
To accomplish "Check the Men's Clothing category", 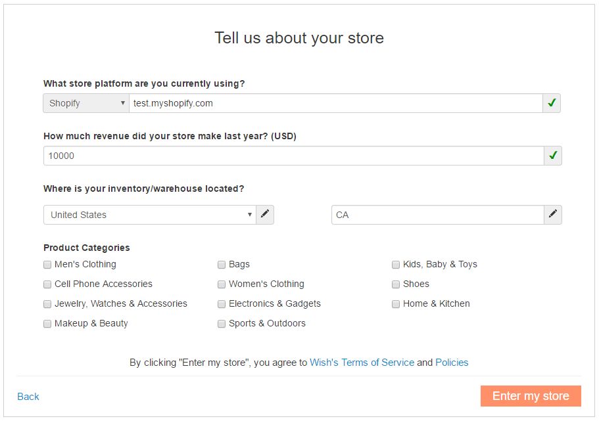I will [47, 264].
